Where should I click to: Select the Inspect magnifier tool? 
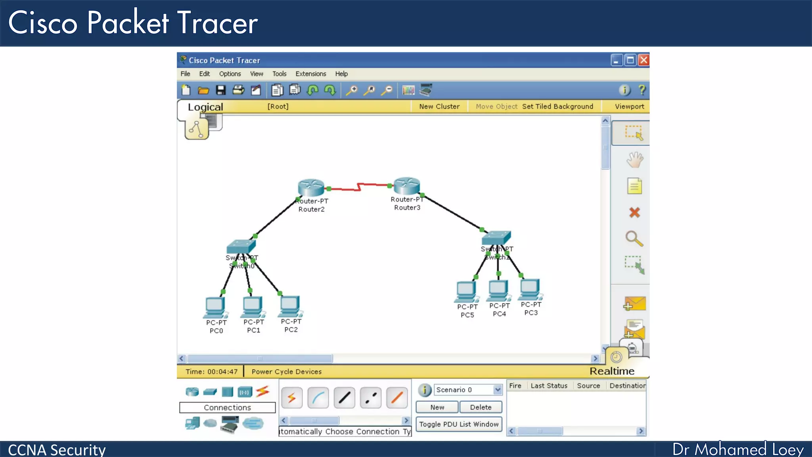[x=634, y=239]
